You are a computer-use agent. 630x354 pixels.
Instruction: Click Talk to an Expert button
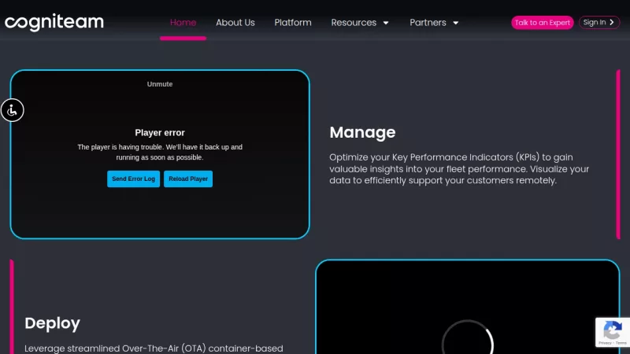point(542,23)
